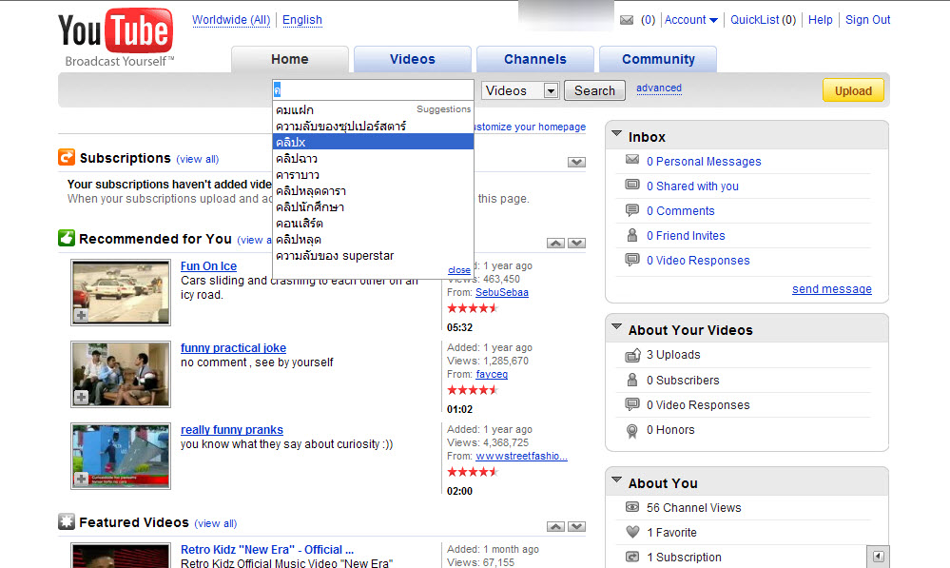Click the star rating of Fun On Ice
The image size is (950, 568).
473,308
